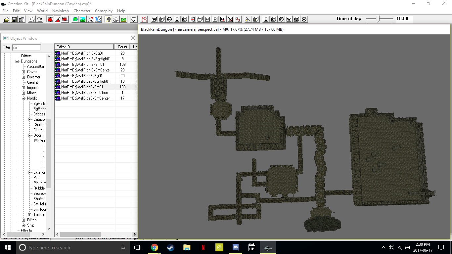The width and height of the screenshot is (452, 254).
Task: Toggle the Sky rendering button
Action: point(116,20)
